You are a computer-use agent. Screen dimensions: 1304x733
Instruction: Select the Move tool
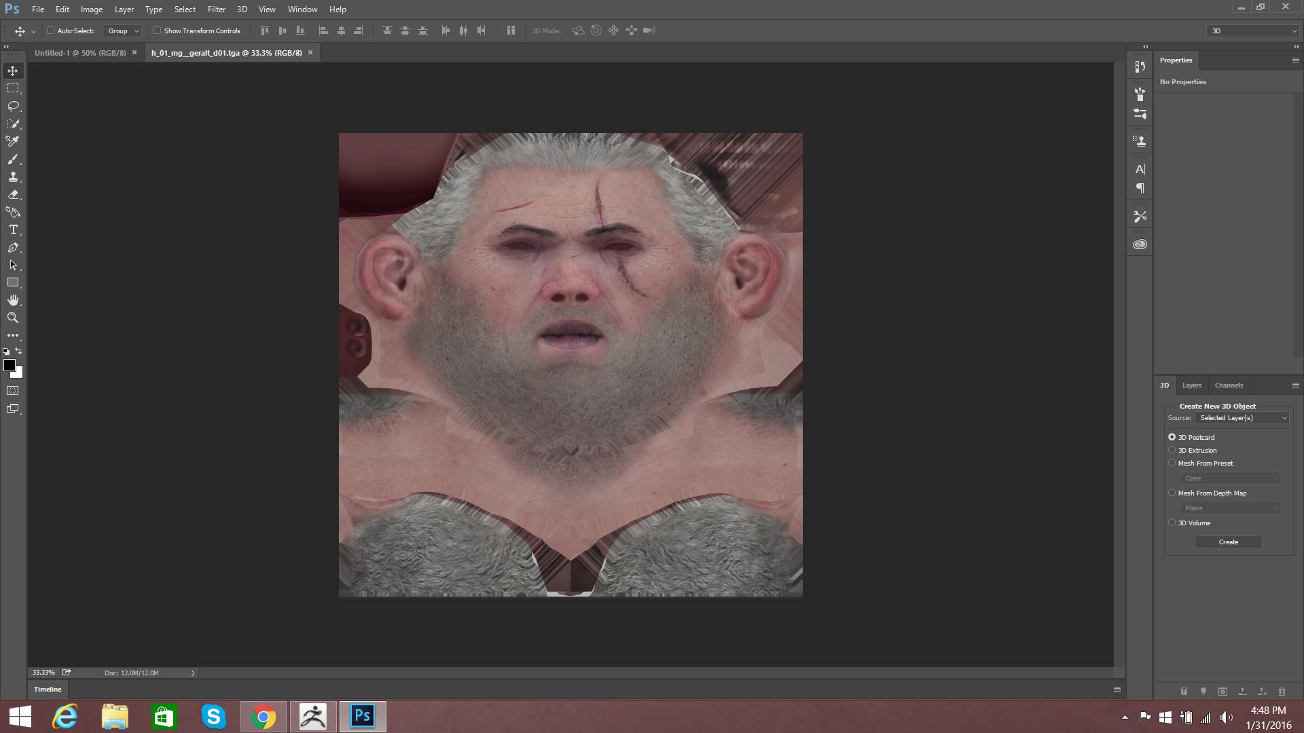point(13,71)
